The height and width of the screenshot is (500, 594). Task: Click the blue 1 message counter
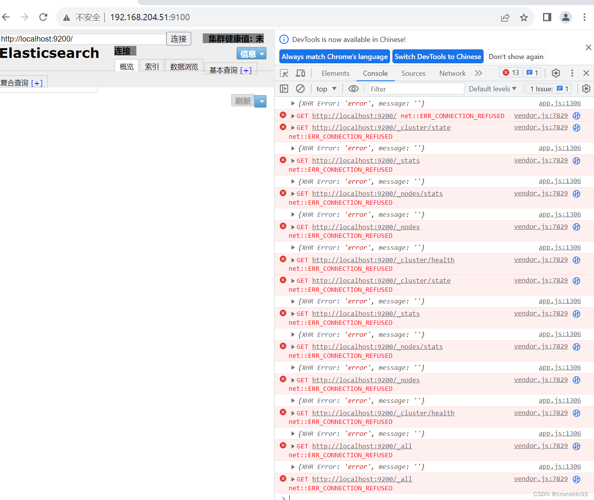(x=532, y=73)
